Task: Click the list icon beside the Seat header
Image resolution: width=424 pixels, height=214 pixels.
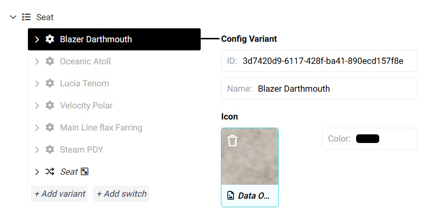Action: point(26,17)
